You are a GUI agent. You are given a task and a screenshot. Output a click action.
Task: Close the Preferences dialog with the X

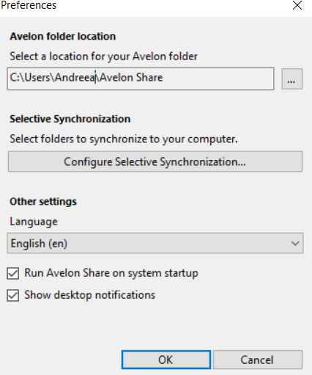coord(297,5)
